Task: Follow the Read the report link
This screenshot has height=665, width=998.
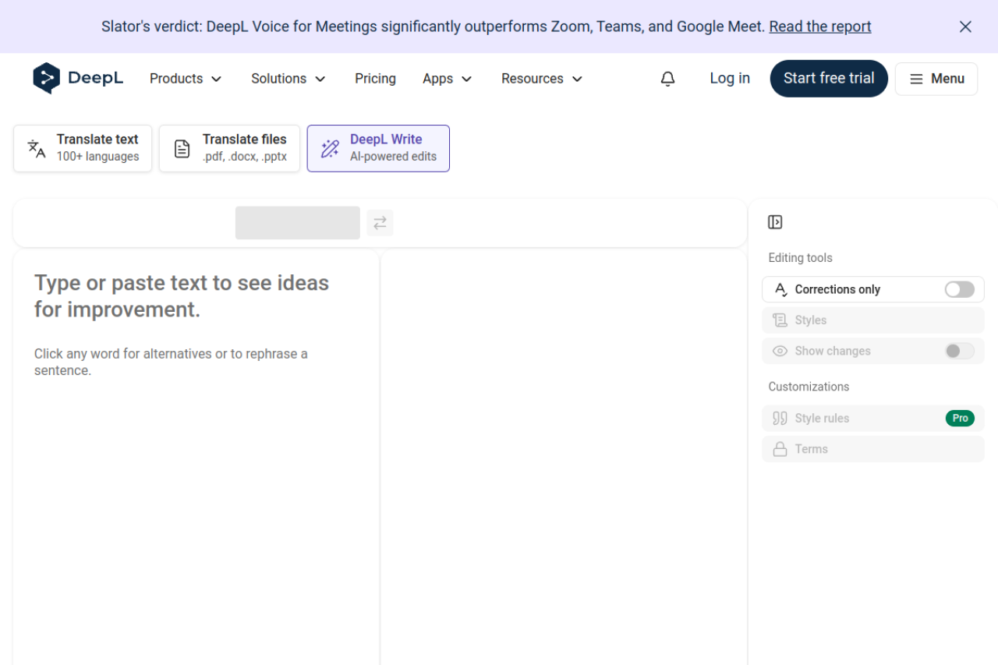Action: pos(820,27)
